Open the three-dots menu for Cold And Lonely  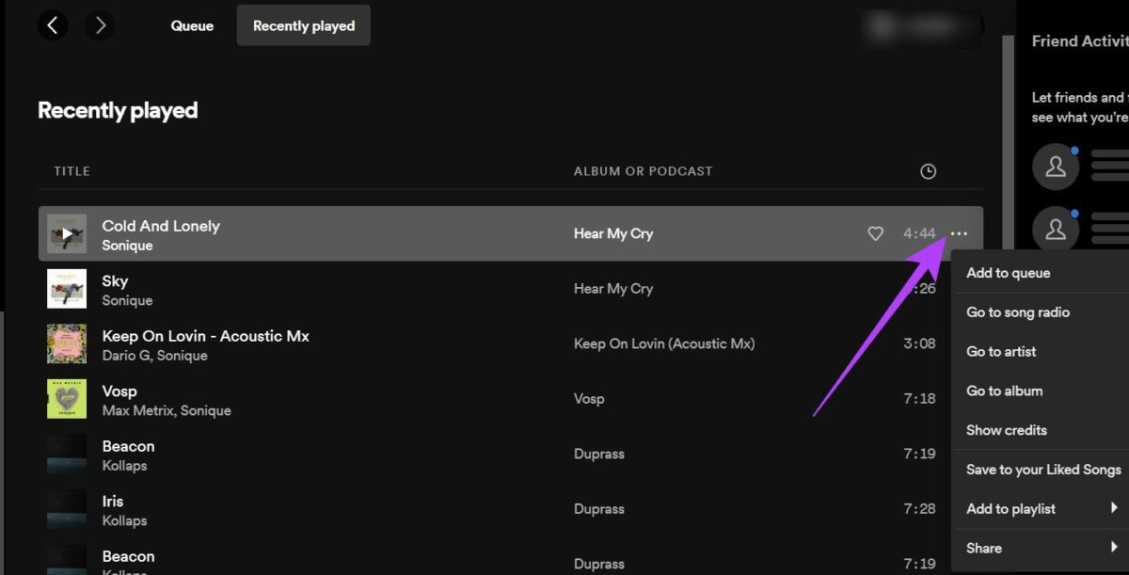pos(959,233)
